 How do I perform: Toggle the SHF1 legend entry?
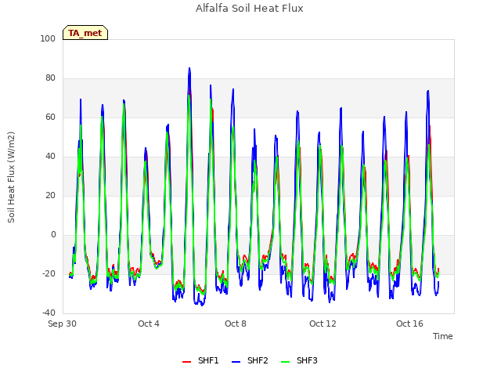click(200, 360)
